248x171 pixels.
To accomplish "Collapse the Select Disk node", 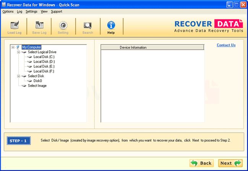I will click(18, 76).
